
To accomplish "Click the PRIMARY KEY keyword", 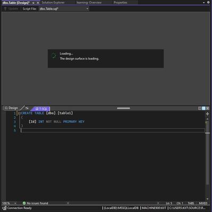I will coord(74,122).
